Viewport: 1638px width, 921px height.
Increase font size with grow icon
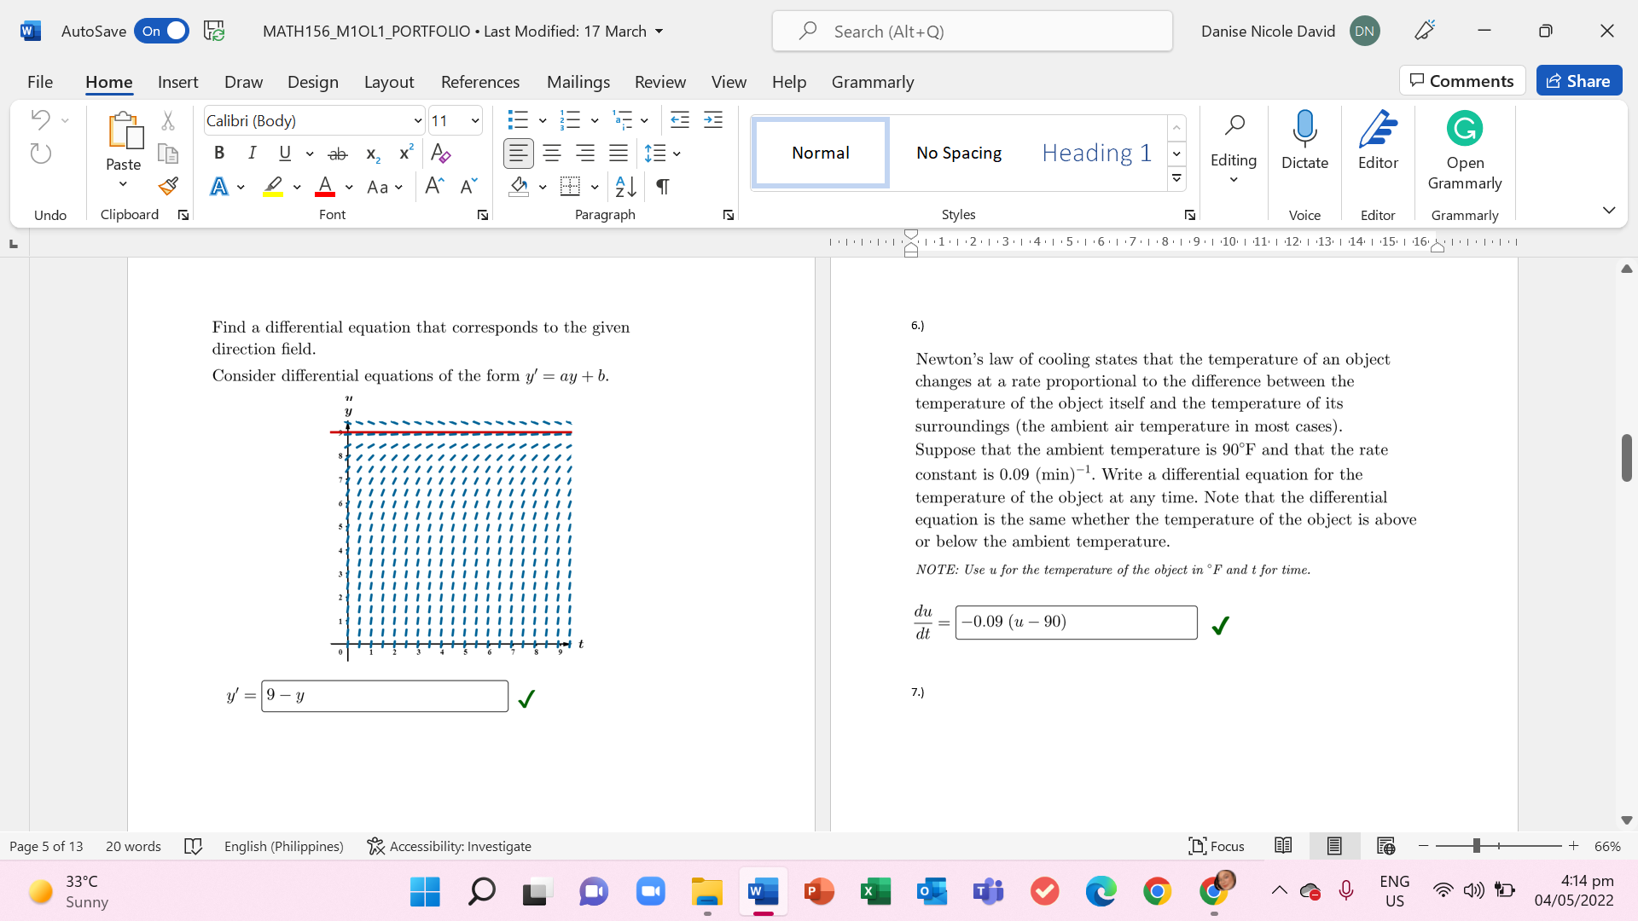434,187
